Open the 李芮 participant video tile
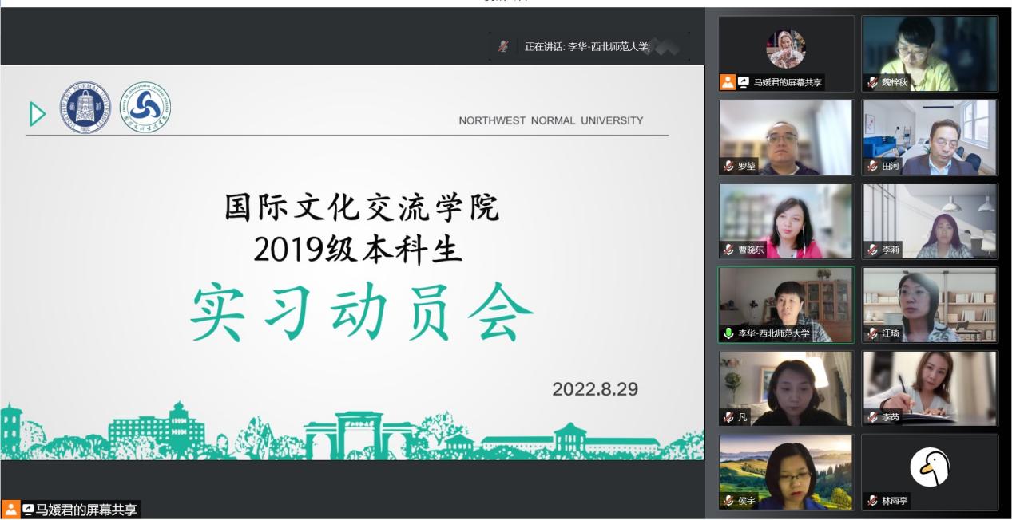The image size is (1012, 520). (930, 388)
